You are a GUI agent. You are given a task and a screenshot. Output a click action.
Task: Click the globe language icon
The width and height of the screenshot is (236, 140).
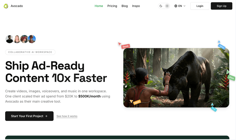pyautogui.click(x=176, y=6)
